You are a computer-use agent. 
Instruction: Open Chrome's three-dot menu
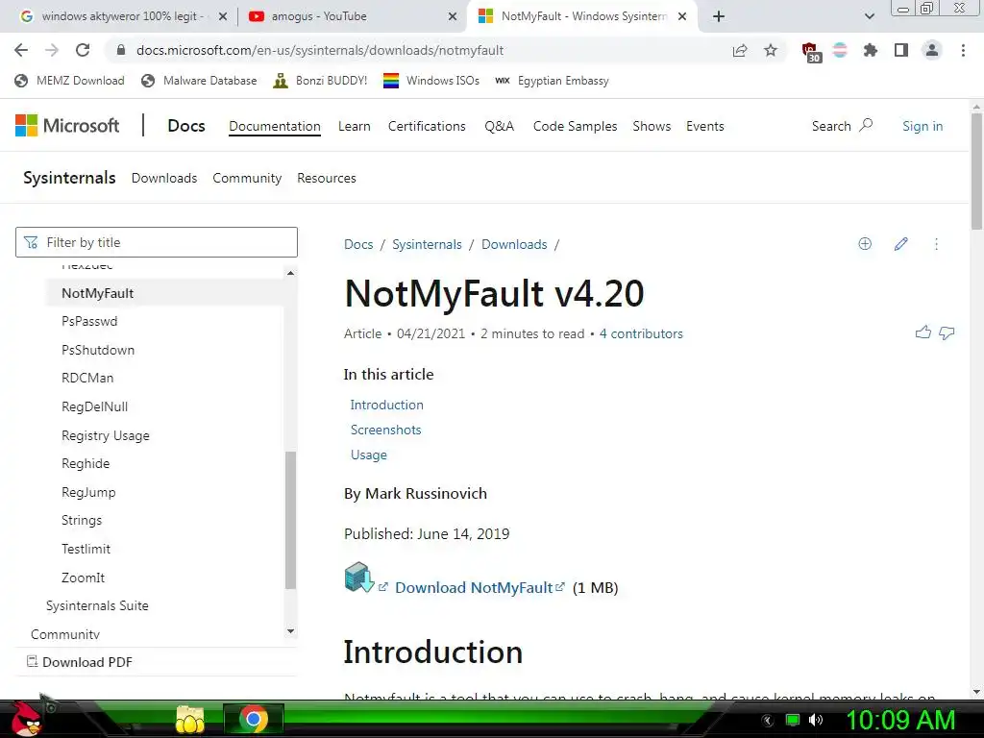click(963, 50)
